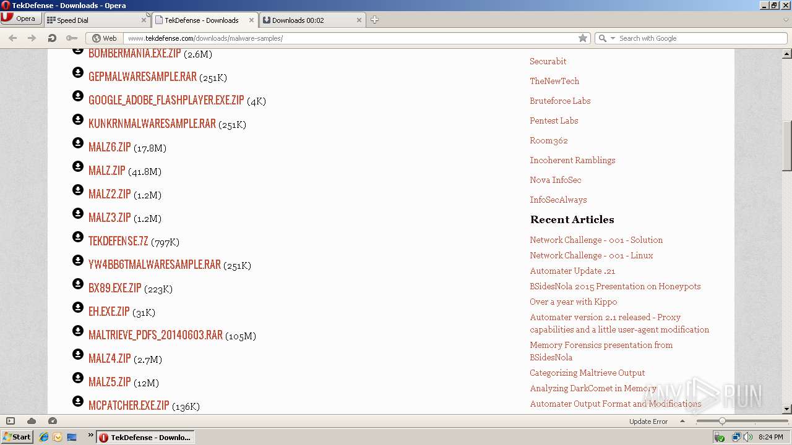Open Nova InfoSec link

pos(555,180)
